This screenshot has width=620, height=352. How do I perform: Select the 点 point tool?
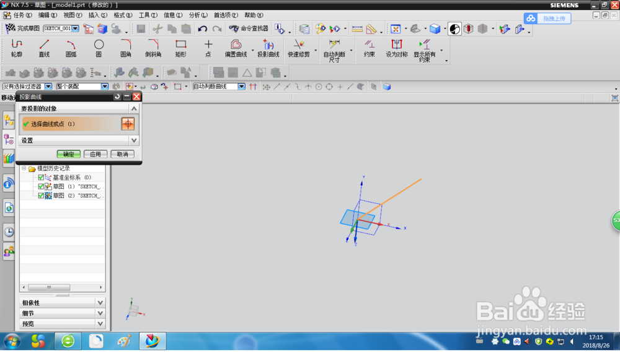(x=208, y=48)
